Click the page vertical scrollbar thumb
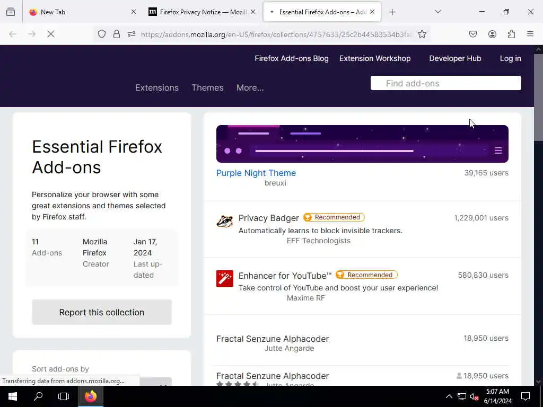Image resolution: width=543 pixels, height=407 pixels. 539,98
